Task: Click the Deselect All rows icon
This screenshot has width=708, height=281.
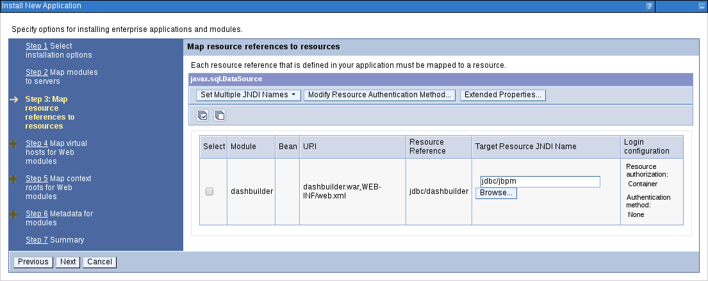Action: point(220,115)
